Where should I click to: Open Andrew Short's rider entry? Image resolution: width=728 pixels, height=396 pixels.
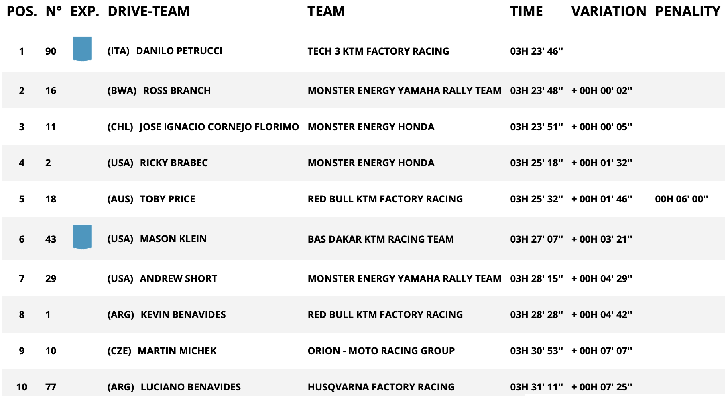(178, 279)
